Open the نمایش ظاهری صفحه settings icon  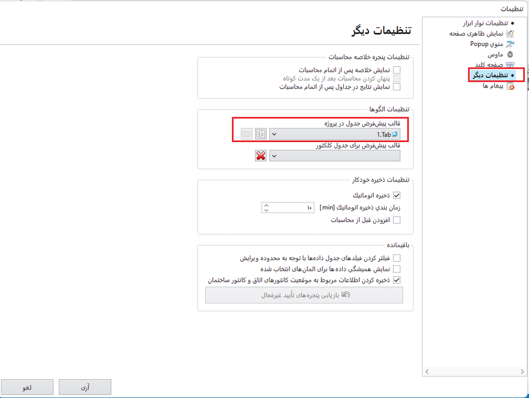(x=510, y=33)
